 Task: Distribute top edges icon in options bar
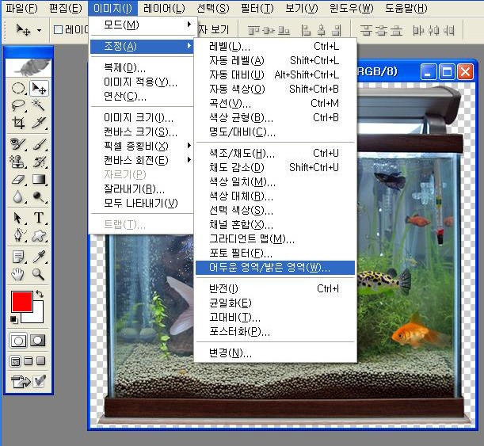click(x=366, y=30)
